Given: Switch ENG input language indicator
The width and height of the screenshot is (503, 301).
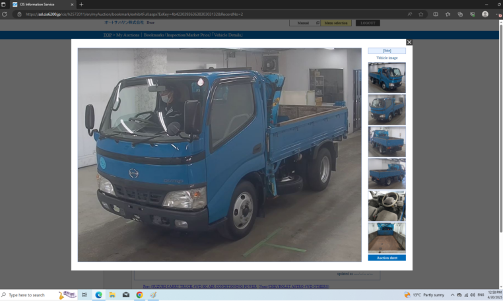Looking at the screenshot, I should pyautogui.click(x=481, y=295).
